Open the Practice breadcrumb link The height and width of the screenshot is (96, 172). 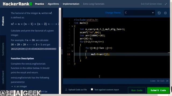[40, 4]
